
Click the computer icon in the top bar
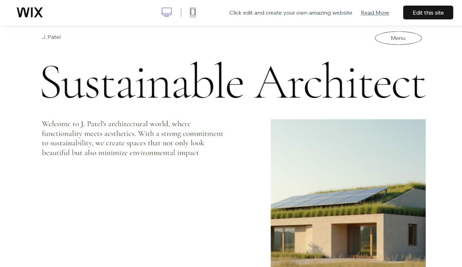(x=166, y=12)
